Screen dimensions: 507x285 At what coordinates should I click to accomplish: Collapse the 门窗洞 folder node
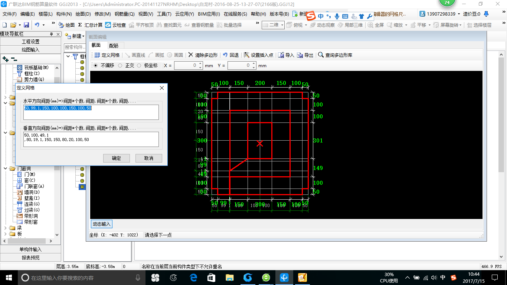pyautogui.click(x=6, y=168)
